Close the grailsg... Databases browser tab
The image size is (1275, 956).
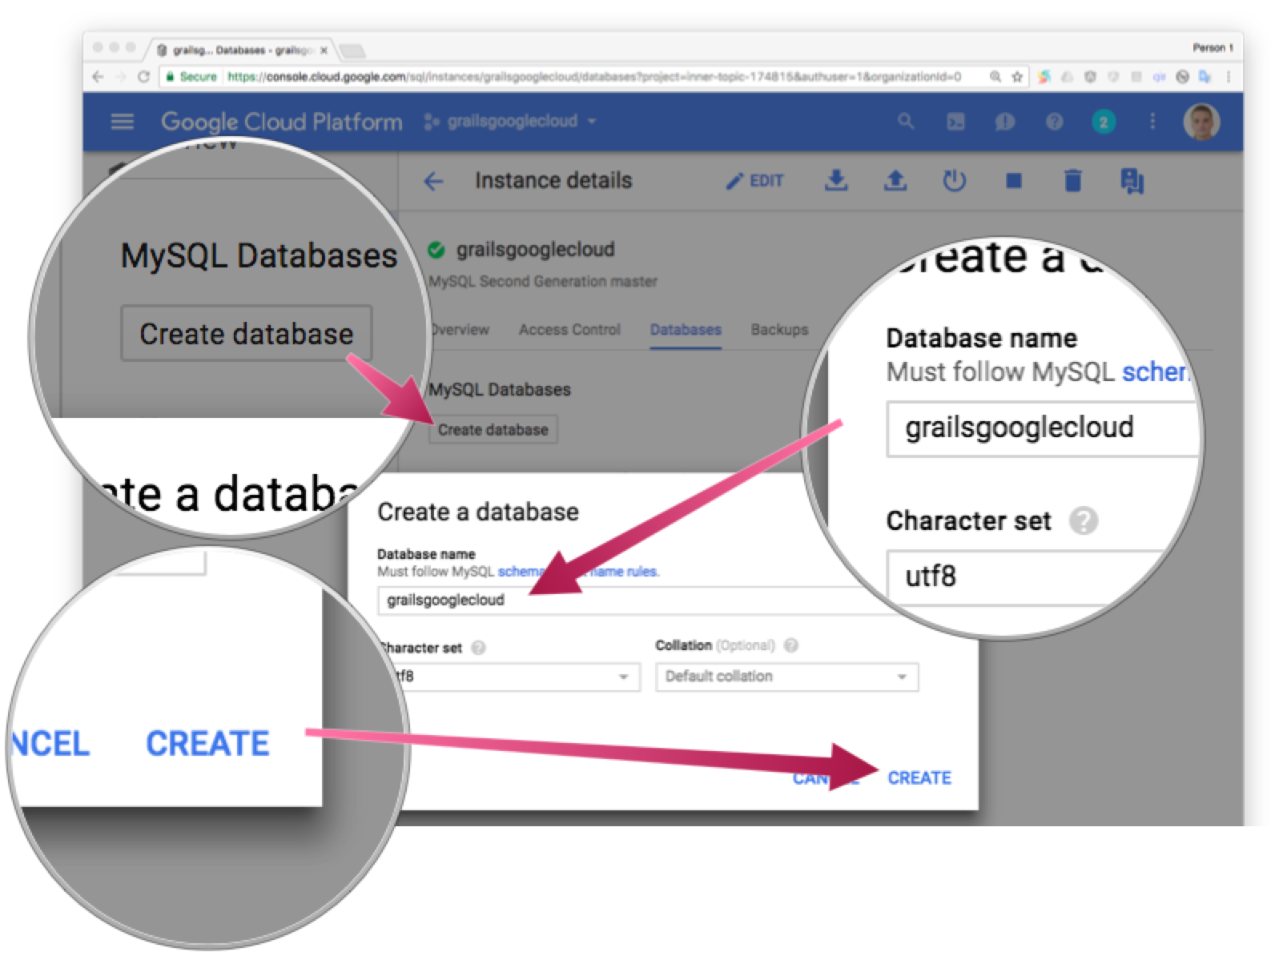324,50
